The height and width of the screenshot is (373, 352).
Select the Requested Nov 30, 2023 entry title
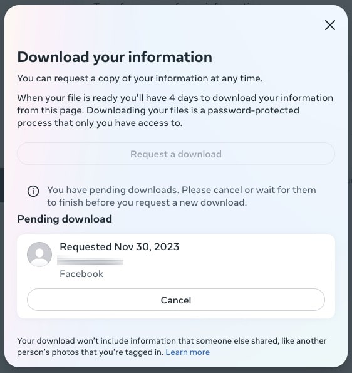pos(120,247)
